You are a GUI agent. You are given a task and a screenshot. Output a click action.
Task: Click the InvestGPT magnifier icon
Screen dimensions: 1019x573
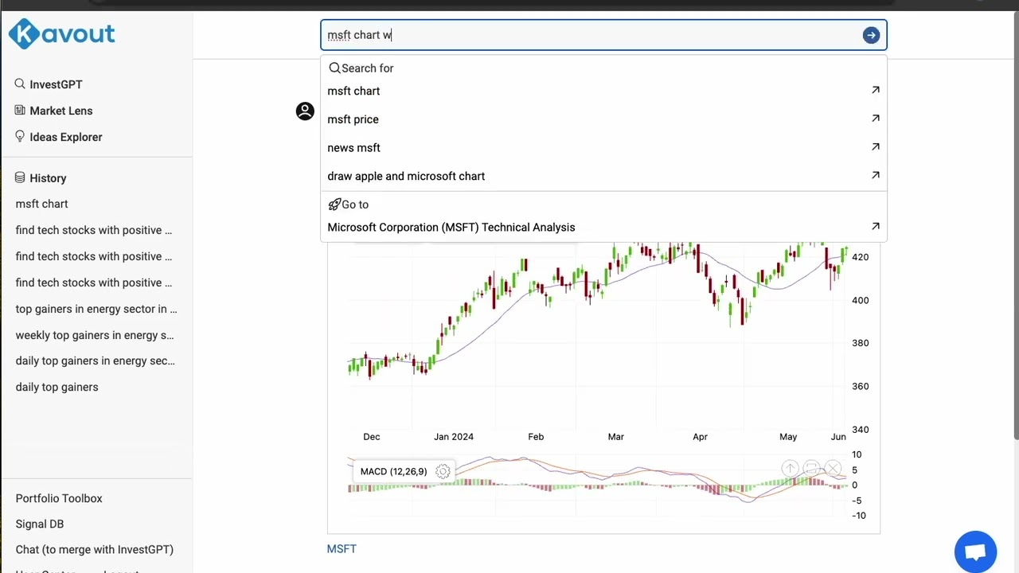20,84
